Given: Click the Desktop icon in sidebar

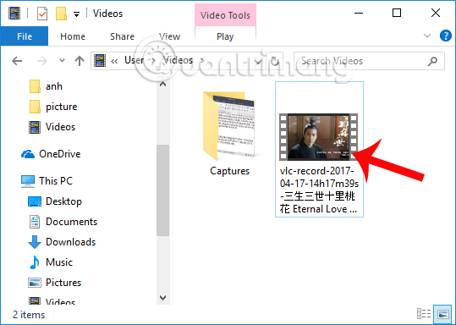Looking at the screenshot, I should point(35,201).
